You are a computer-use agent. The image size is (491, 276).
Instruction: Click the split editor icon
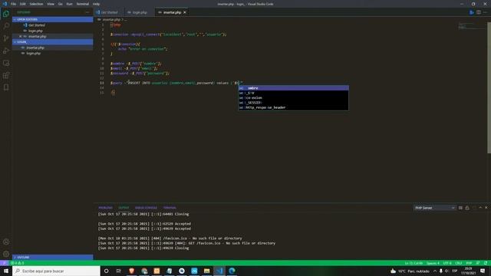479,12
